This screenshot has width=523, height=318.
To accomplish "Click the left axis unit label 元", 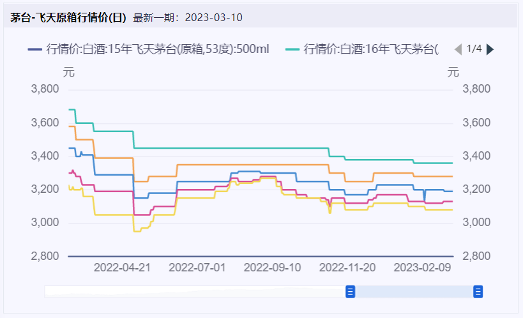I will pos(69,72).
